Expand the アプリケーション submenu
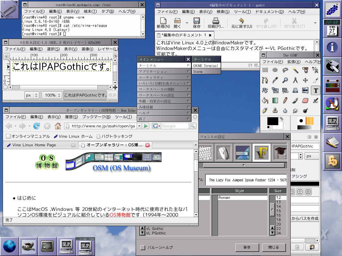The image size is (342, 256). click(164, 71)
